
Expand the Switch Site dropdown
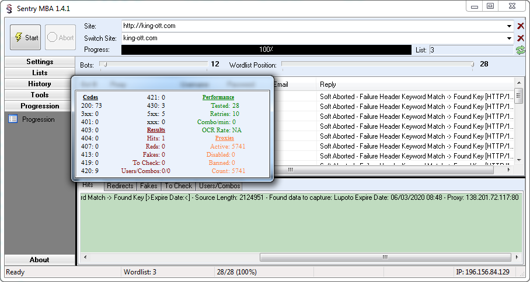point(510,38)
